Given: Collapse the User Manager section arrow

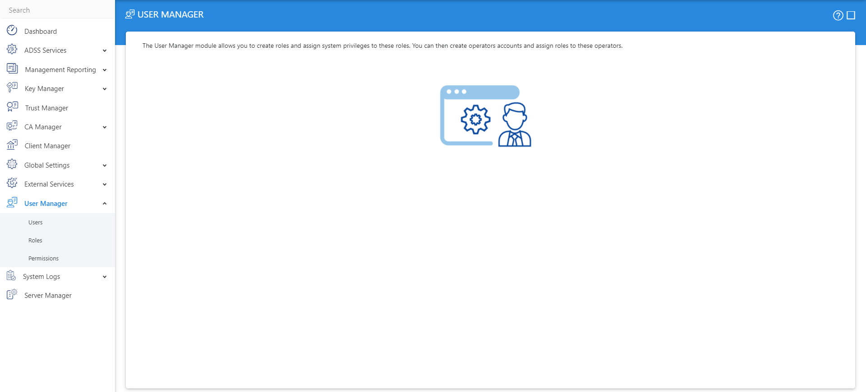Looking at the screenshot, I should tap(105, 204).
